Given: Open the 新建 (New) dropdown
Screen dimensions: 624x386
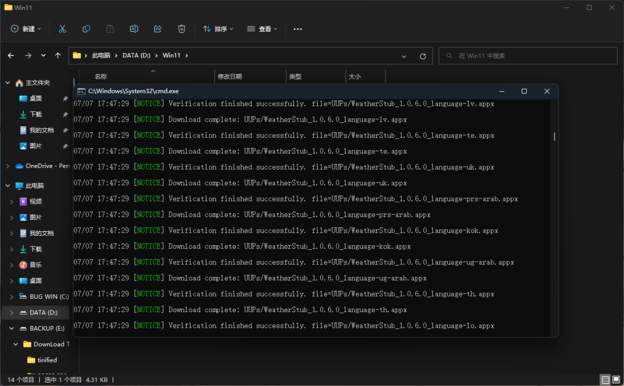Looking at the screenshot, I should pyautogui.click(x=26, y=29).
